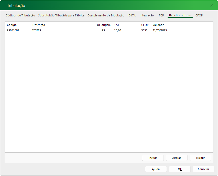Switch to the FCP tab
The image size is (218, 176).
[161, 15]
